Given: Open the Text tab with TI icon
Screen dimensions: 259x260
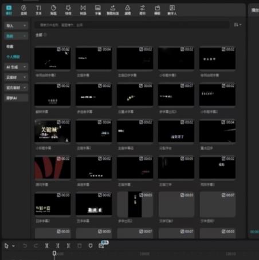Looking at the screenshot, I should (x=38, y=10).
